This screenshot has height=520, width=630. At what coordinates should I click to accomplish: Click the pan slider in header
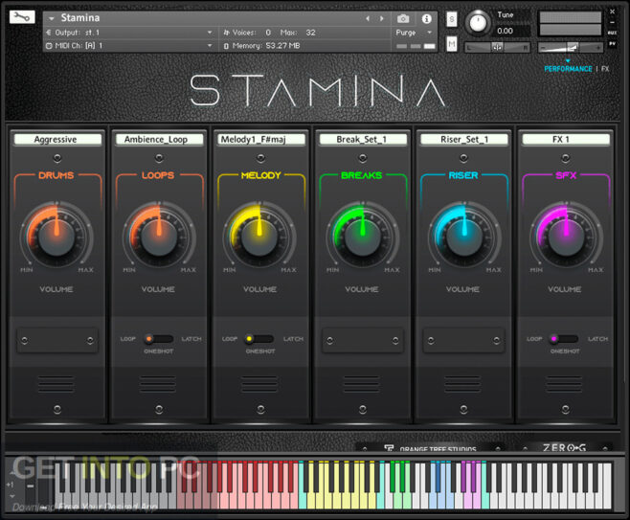click(x=497, y=48)
